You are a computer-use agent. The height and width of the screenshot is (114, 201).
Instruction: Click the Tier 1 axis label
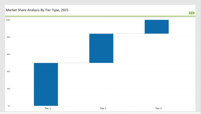click(x=48, y=108)
